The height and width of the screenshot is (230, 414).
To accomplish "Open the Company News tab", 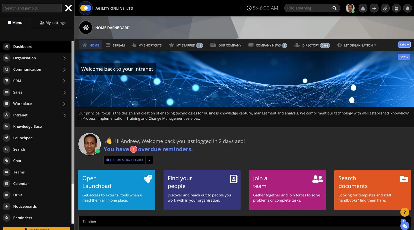I will pyautogui.click(x=268, y=45).
